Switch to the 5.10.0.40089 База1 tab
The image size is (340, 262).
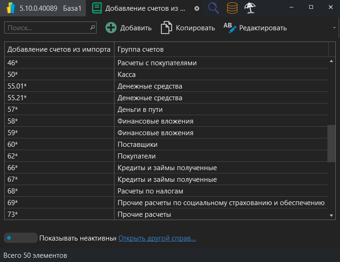pyautogui.click(x=43, y=8)
